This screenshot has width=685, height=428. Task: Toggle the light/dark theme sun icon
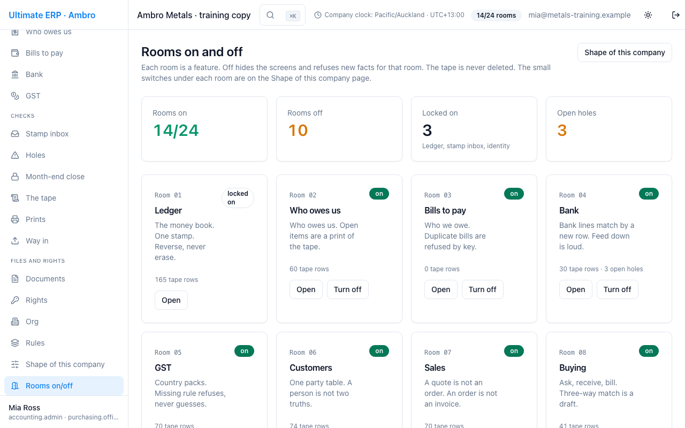(x=648, y=15)
